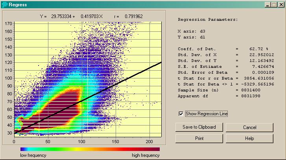286x160 pixels.
Task: Click the 'Std. Error of Beta' value 0.000109
Action: coord(263,73)
